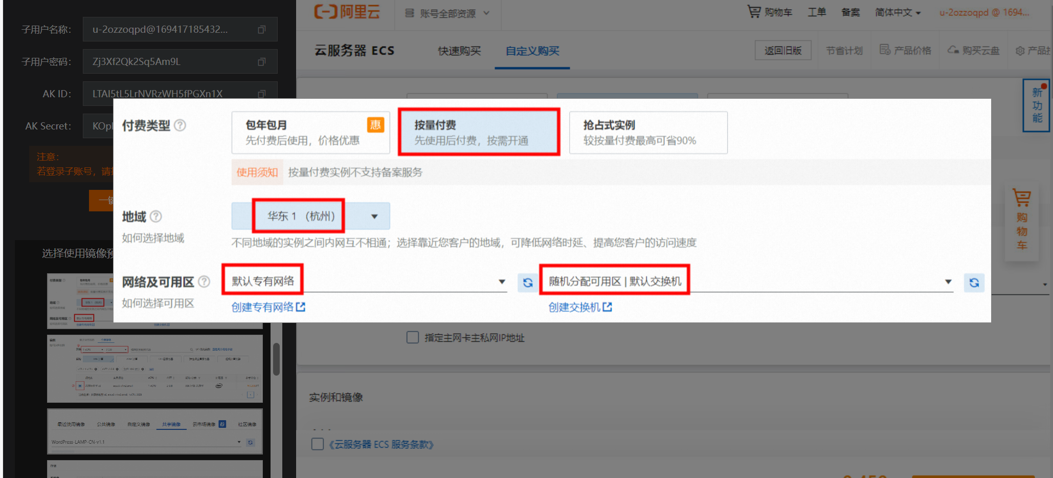1053x478 pixels.
Task: Select 包年包月 billing type
Action: (x=310, y=133)
